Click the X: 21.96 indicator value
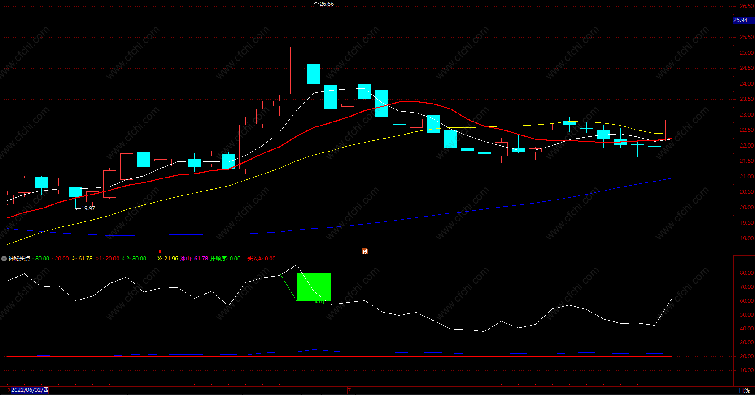755x395 pixels. 168,259
